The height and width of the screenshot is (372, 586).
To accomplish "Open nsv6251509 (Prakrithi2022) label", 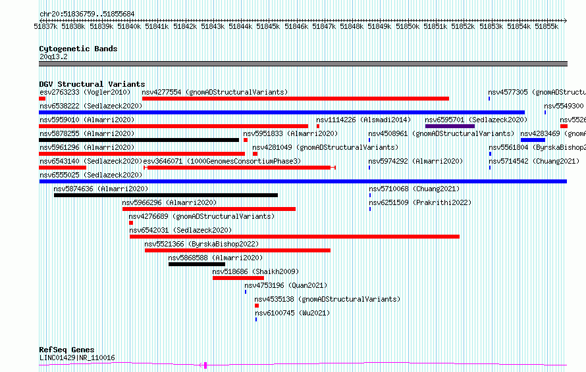I will (x=421, y=202).
